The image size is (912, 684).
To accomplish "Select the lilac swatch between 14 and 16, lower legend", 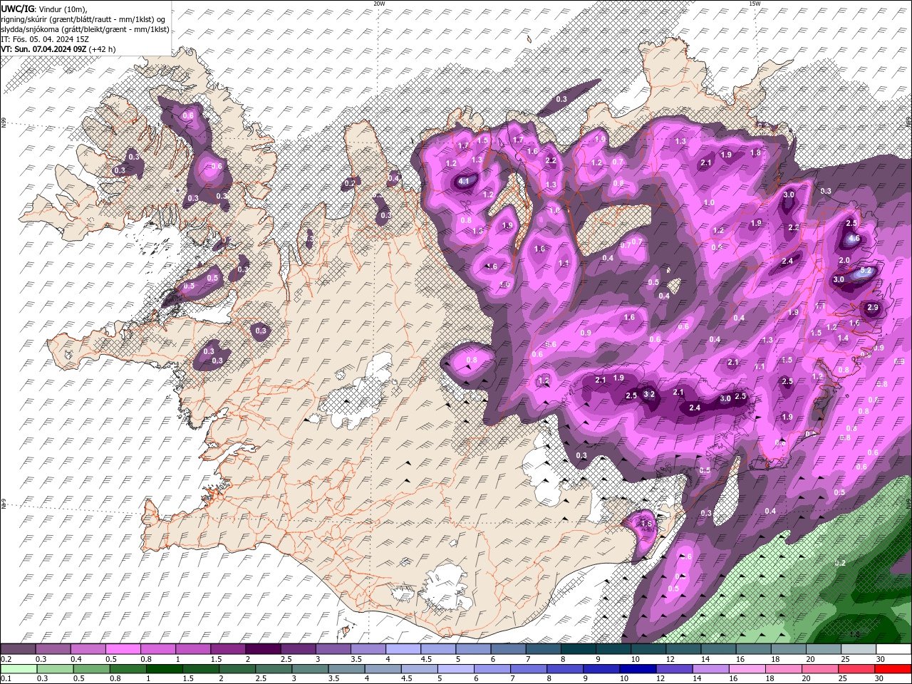I will (x=710, y=669).
